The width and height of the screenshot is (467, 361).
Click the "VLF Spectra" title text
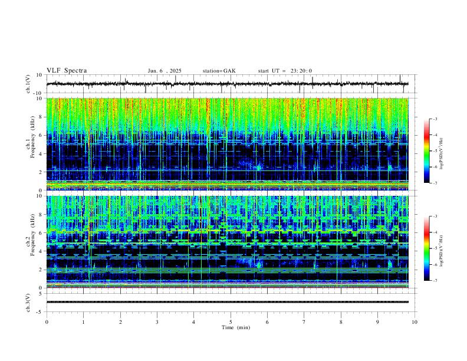(x=67, y=71)
